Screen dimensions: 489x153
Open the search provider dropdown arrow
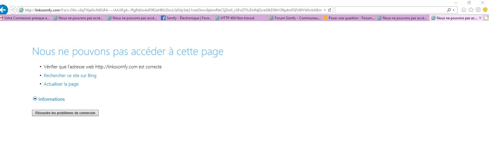(x=453, y=10)
